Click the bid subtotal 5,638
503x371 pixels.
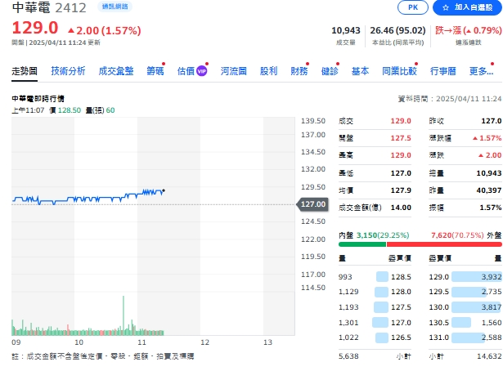(x=348, y=356)
